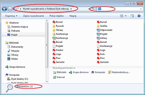Select Ikona2 in the left column
145x95 pixels.
[57, 22]
